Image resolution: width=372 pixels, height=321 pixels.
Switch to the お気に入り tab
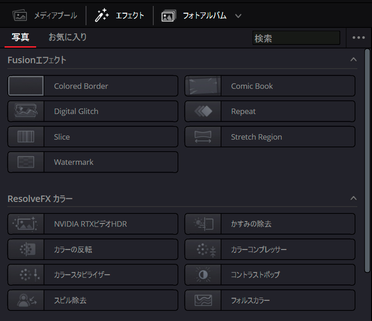tap(67, 38)
